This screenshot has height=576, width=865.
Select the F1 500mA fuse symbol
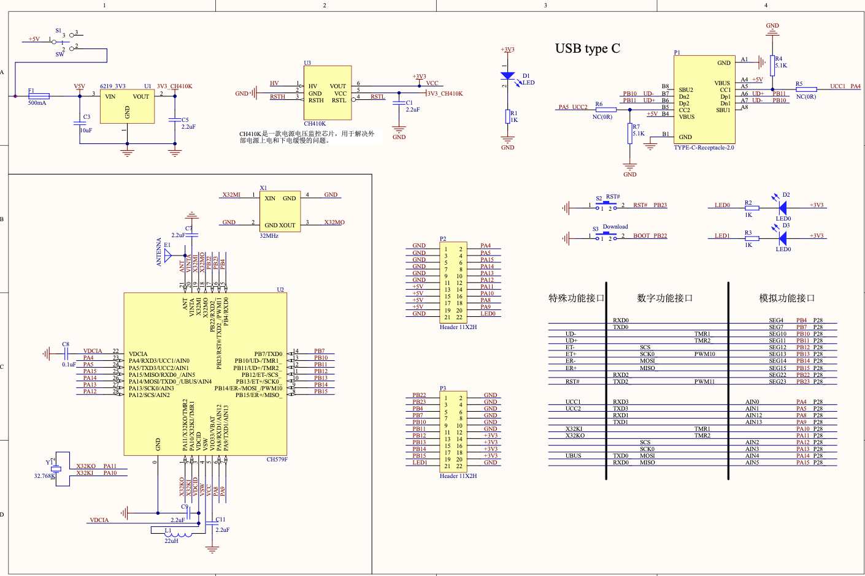tap(39, 96)
